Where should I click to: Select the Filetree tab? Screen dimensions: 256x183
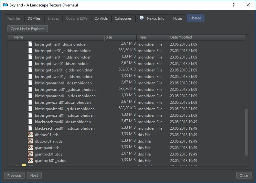[195, 18]
